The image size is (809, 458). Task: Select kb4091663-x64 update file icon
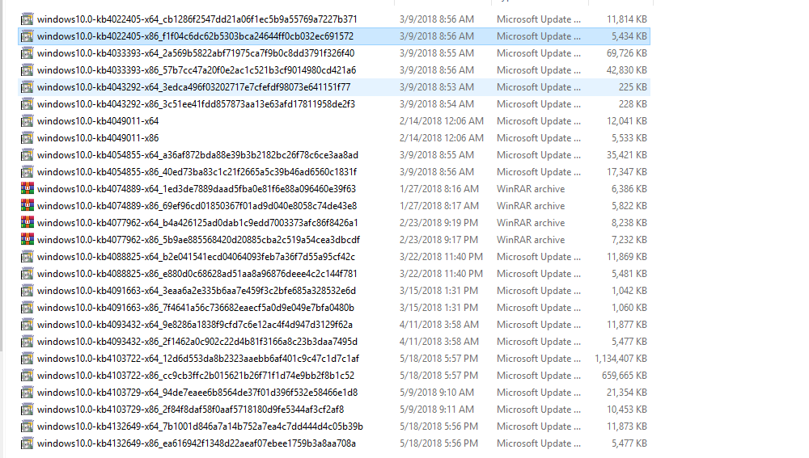coord(28,291)
